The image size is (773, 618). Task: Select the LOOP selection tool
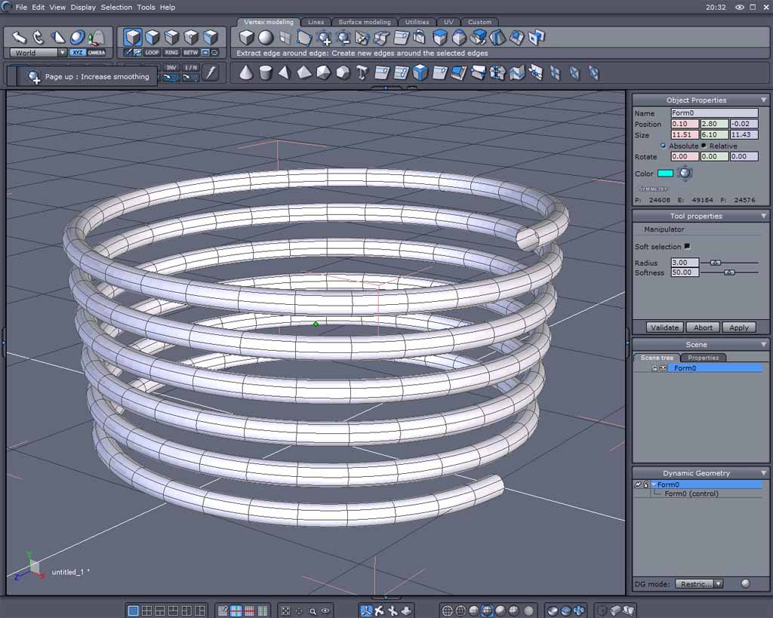152,52
